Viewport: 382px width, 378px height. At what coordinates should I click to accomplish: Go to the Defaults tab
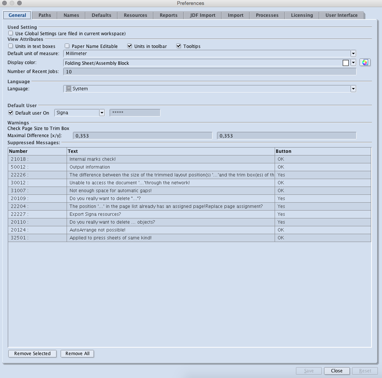101,15
